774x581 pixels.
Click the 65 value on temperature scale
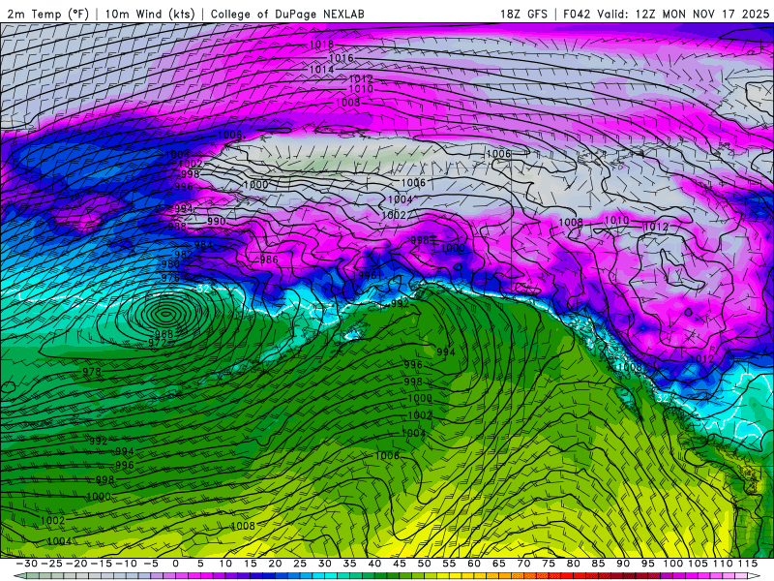[498, 564]
